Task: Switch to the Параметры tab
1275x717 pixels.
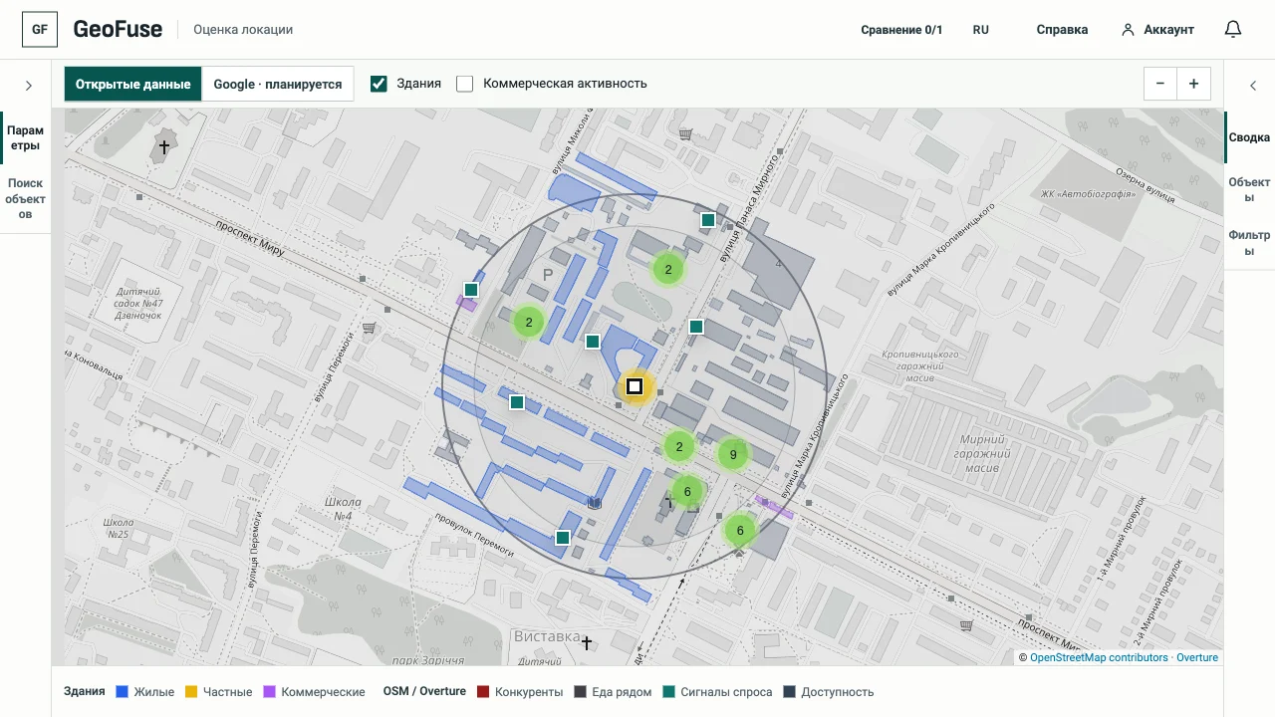Action: pyautogui.click(x=25, y=138)
